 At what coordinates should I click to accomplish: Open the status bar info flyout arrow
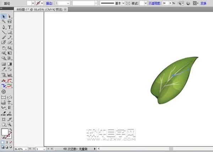click(x=95, y=149)
